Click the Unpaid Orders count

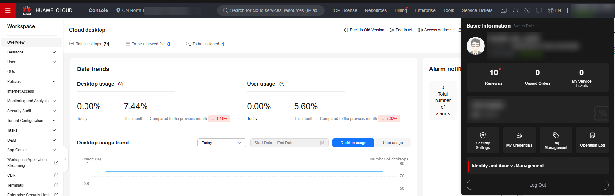pos(538,73)
